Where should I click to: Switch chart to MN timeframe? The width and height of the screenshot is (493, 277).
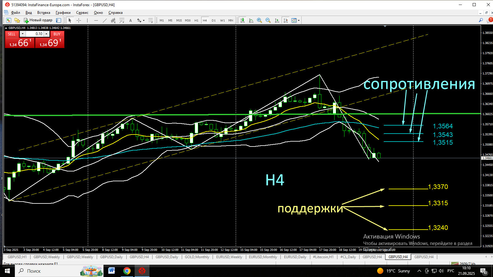coord(231,20)
